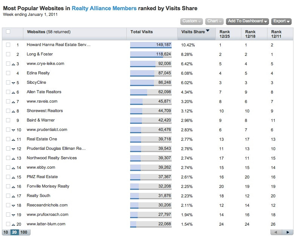
Task: Click rank-up triangle beside www.latter-blum.com
Action: pyautogui.click(x=13, y=225)
